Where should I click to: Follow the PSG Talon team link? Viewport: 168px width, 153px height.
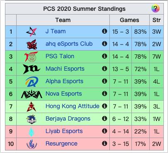60,56
